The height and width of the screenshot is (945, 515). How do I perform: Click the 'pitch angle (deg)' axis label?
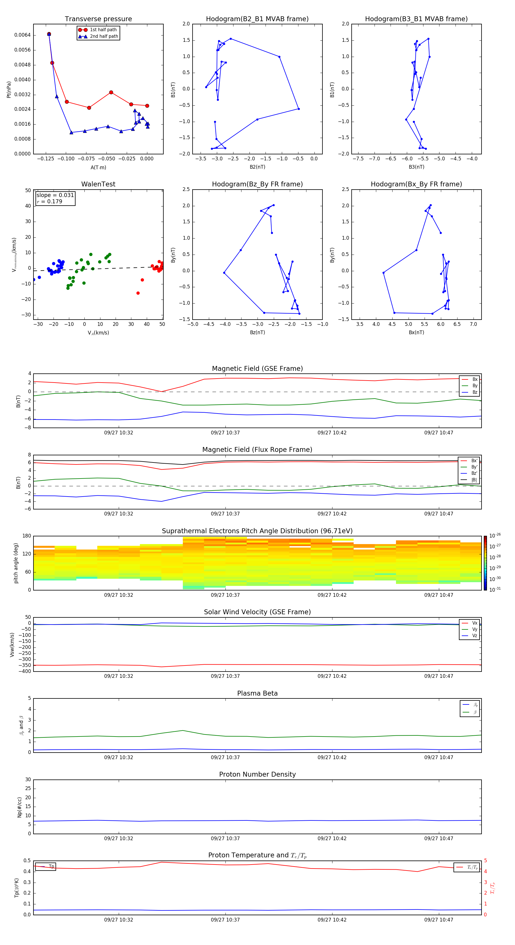click(x=16, y=563)
